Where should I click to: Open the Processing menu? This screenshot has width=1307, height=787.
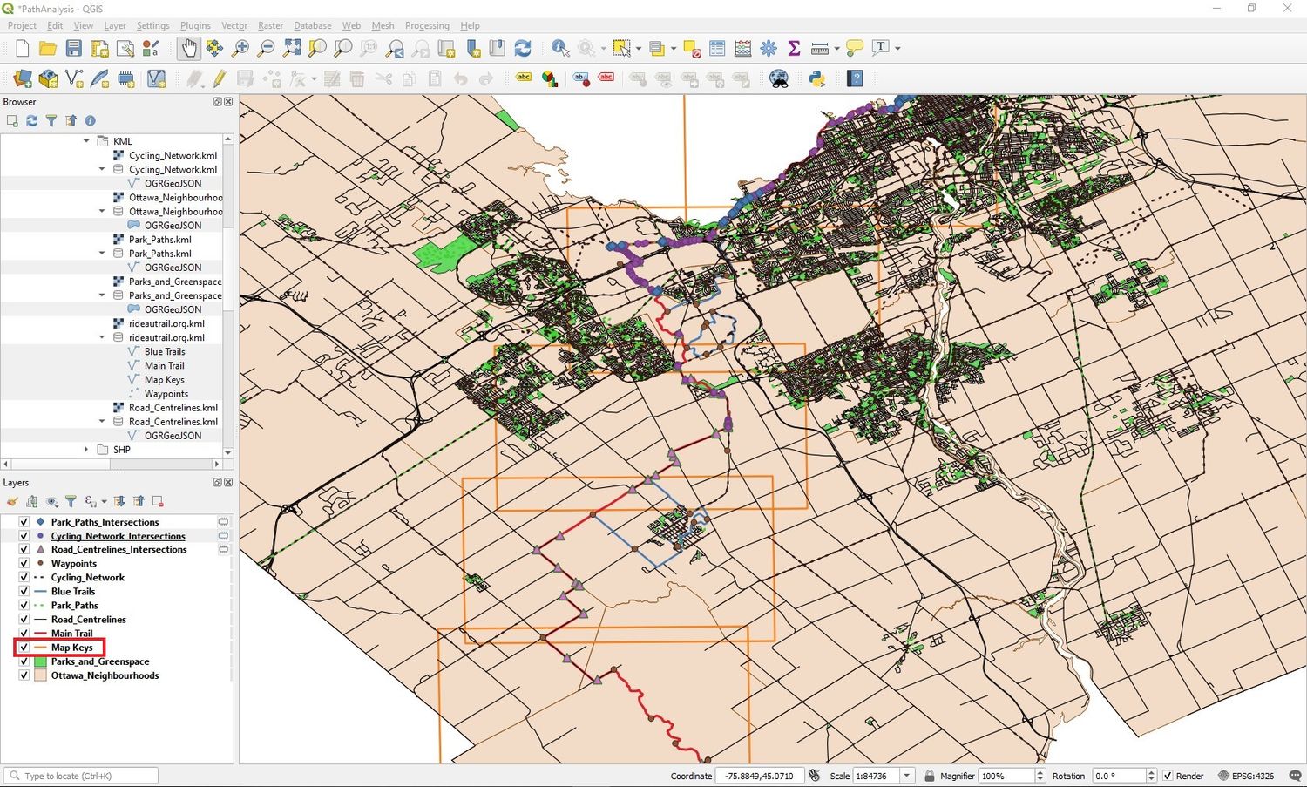coord(427,25)
